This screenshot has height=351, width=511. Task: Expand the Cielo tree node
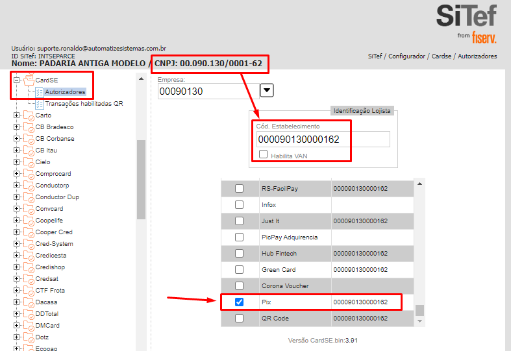(x=16, y=162)
